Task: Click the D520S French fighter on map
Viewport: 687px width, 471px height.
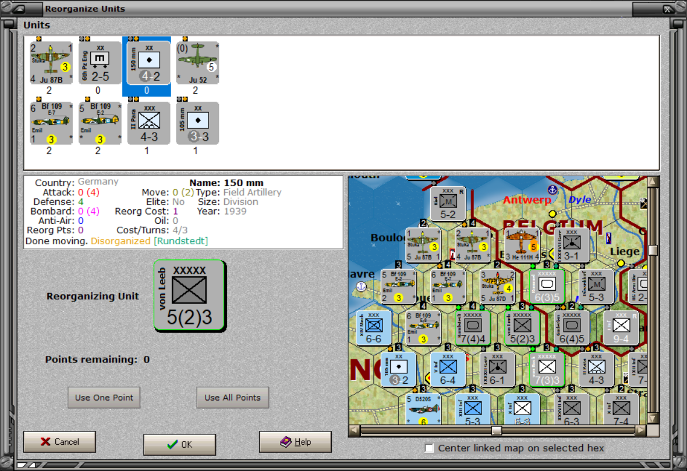Action: point(423,409)
